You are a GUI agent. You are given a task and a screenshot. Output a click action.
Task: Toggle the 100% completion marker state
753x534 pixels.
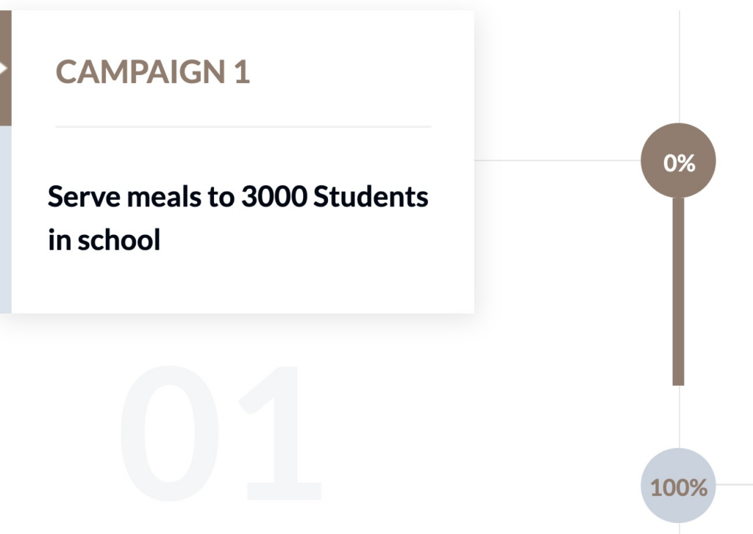point(678,486)
